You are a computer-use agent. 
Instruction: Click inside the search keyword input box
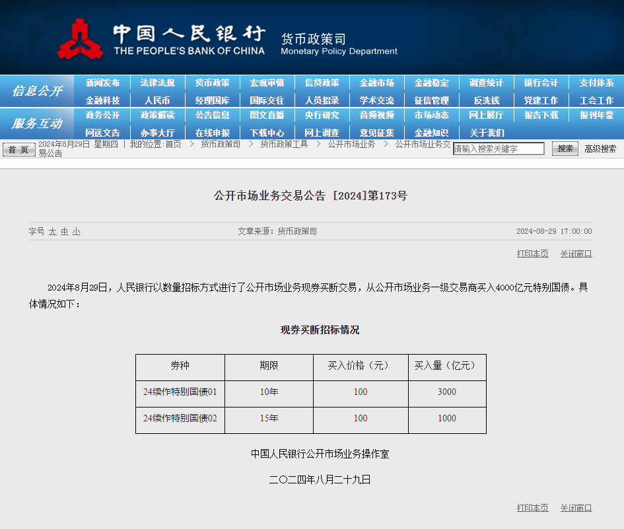click(499, 149)
